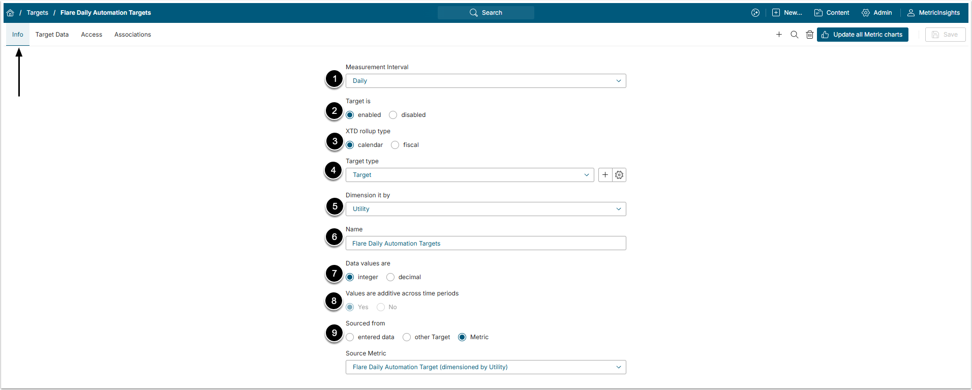The height and width of the screenshot is (390, 972).
Task: Click the plus icon in the toolbar
Action: (779, 35)
